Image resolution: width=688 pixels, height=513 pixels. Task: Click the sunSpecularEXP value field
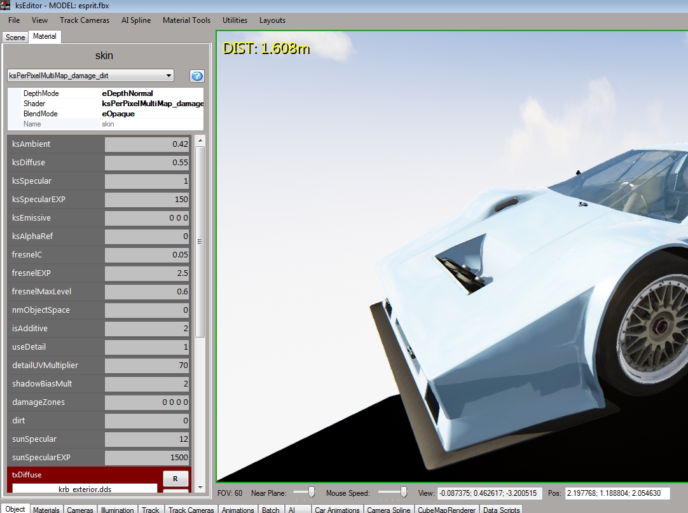(147, 457)
